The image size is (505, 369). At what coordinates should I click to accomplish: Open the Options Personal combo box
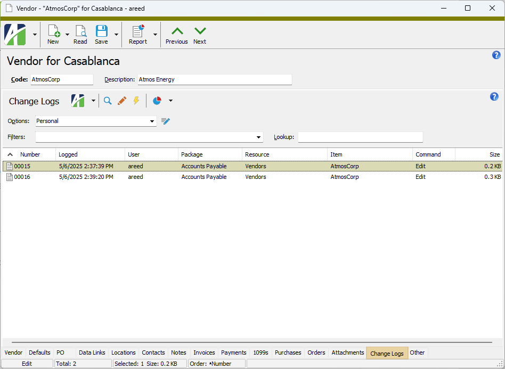96,121
